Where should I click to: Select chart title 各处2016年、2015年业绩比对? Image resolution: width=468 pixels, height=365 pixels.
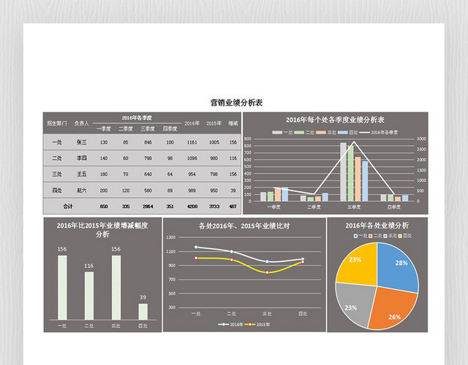(244, 226)
